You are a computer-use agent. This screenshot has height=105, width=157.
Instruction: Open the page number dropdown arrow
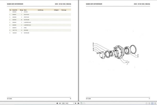click(x=73, y=103)
